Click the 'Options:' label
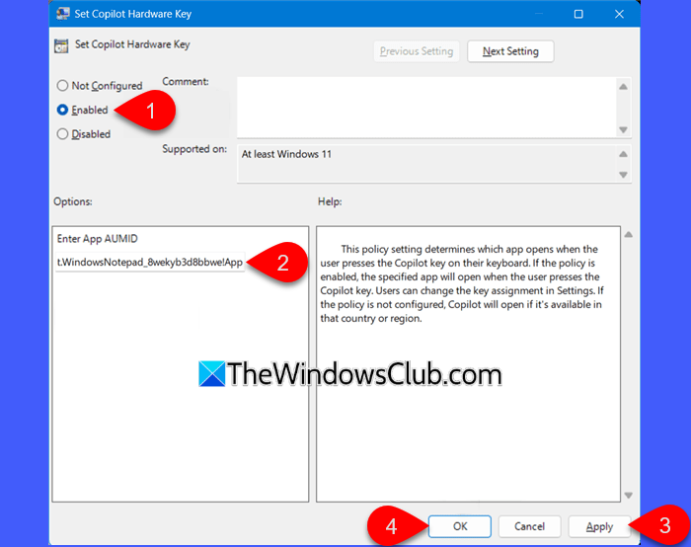This screenshot has height=547, width=691. pos(73,201)
